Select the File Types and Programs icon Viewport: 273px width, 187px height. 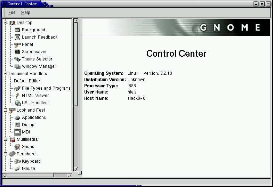coord(17,88)
